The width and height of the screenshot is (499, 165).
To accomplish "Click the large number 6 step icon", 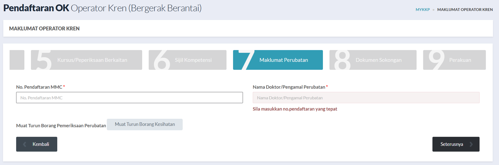I will [162, 60].
